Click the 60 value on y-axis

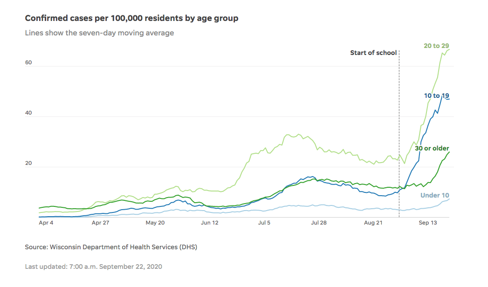point(28,62)
